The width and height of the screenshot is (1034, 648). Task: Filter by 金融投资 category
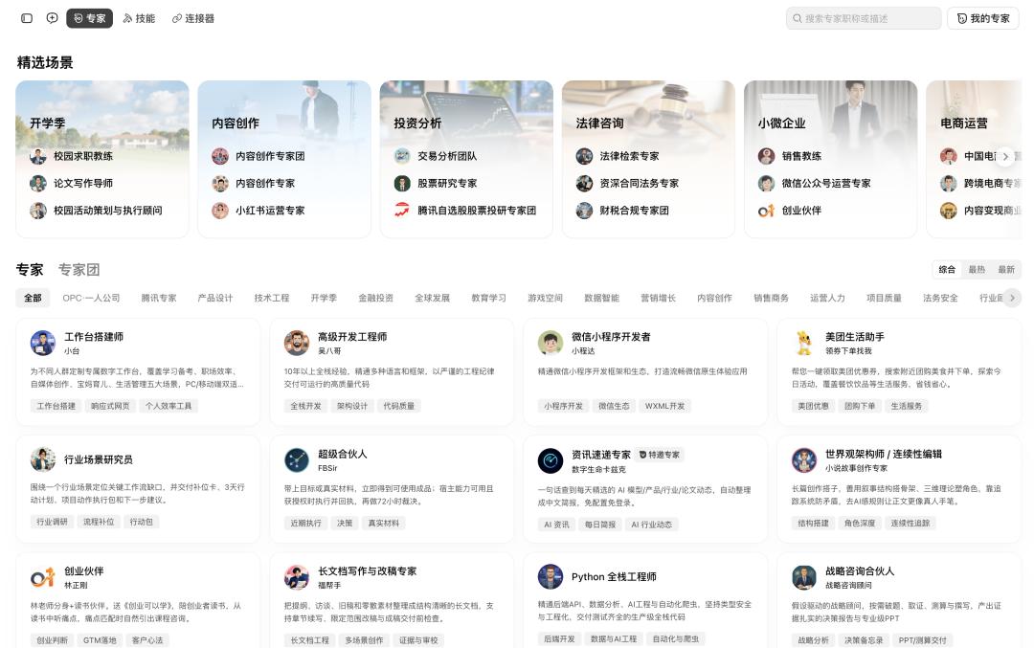[x=376, y=298]
